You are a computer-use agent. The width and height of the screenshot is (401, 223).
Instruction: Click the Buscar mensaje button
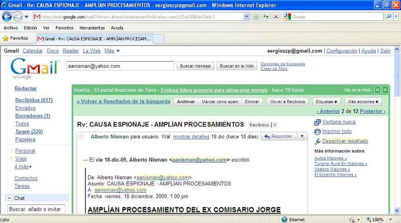pyautogui.click(x=195, y=66)
